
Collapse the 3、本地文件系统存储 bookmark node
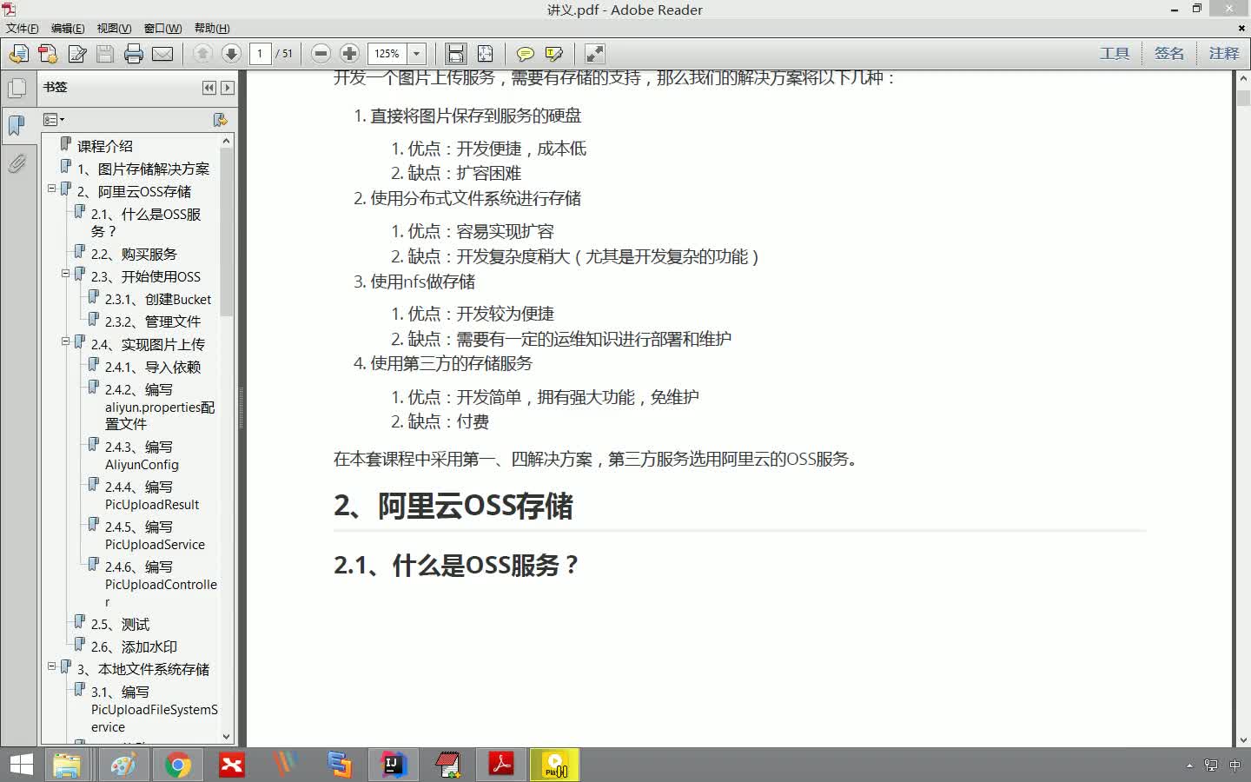[x=51, y=666]
